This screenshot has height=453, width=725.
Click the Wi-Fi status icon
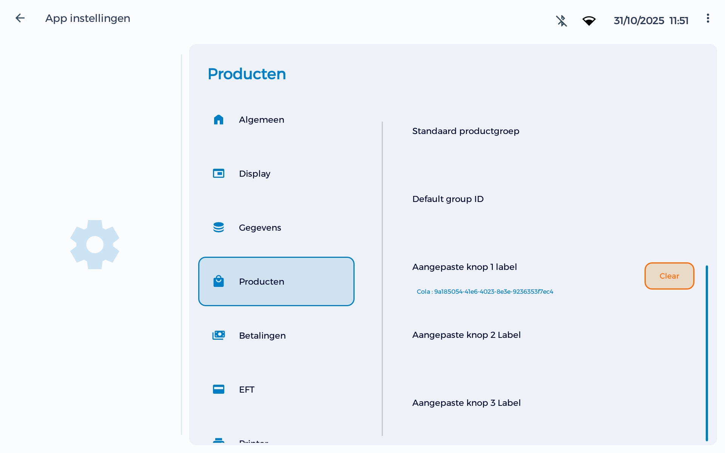click(x=589, y=21)
